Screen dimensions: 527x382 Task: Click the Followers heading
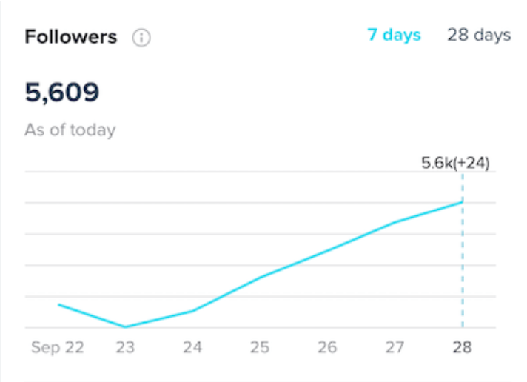[71, 37]
